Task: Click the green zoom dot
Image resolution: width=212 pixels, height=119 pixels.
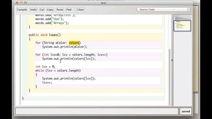Action: [x=26, y=3]
